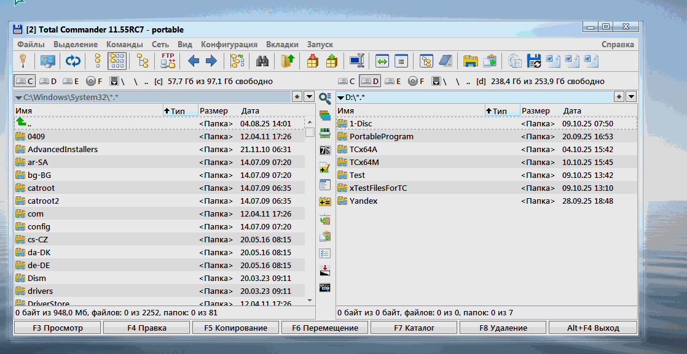Click the left panel scrollbar down arrow
Screen dimensions: 687x354
310,300
